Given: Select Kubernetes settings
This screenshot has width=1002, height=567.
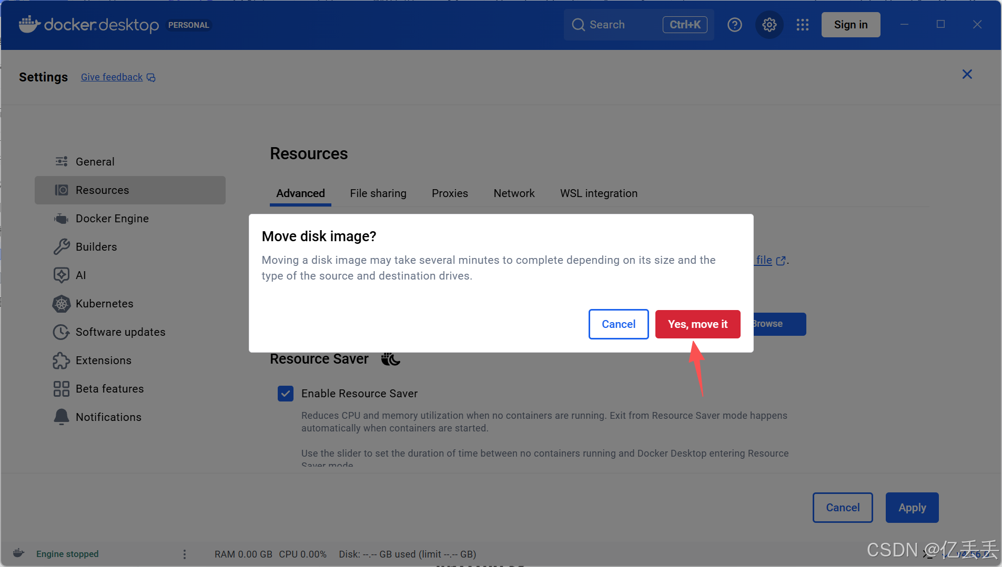Looking at the screenshot, I should pos(130,304).
